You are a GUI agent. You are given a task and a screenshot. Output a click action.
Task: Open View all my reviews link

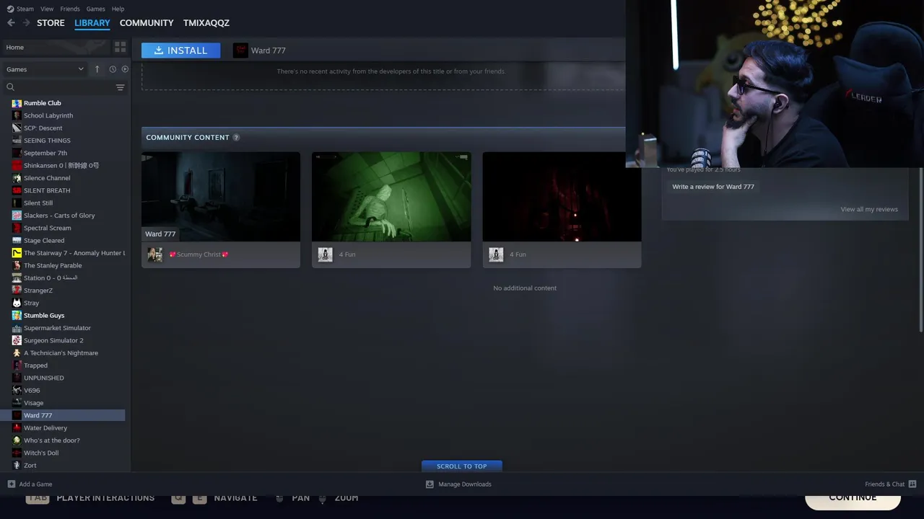(869, 209)
